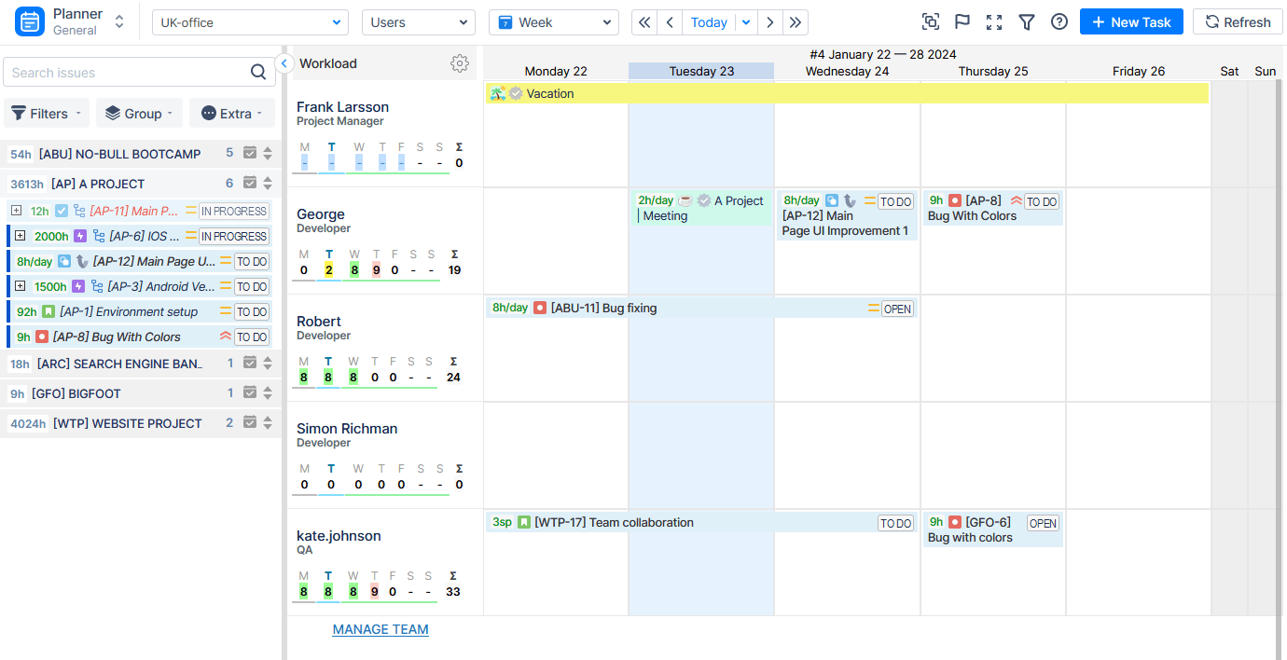Open the Filters menu in the sidebar
The height and width of the screenshot is (660, 1287).
[x=46, y=113]
